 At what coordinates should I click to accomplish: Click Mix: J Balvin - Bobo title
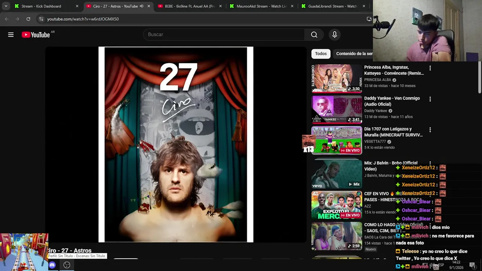click(x=391, y=166)
